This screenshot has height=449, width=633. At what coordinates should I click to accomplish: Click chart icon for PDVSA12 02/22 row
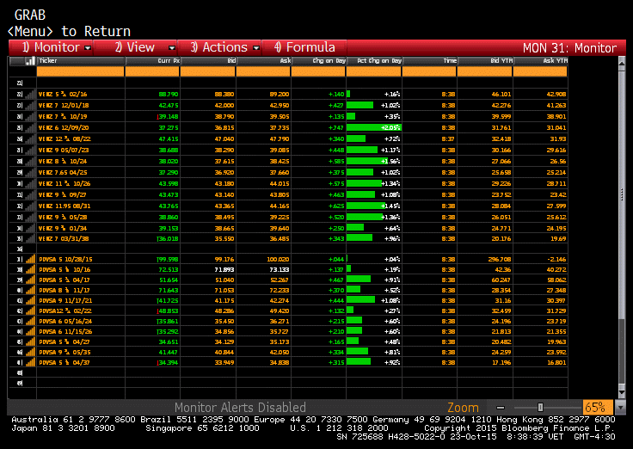click(30, 311)
